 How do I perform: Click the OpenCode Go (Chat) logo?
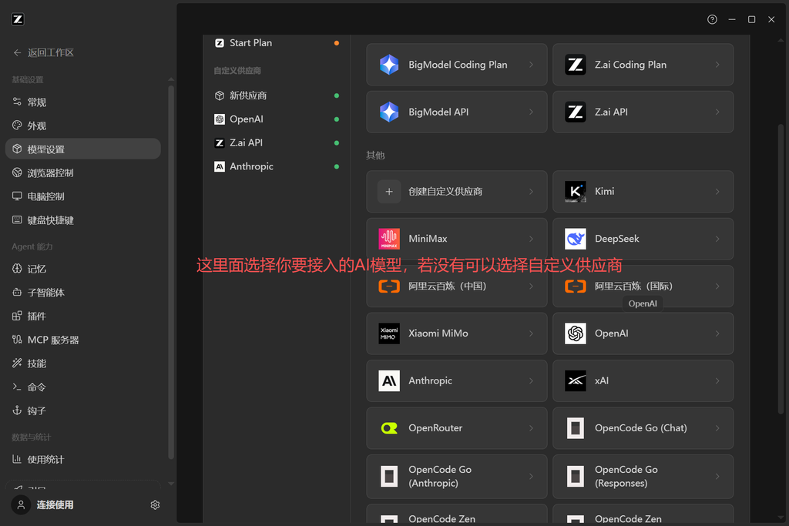(x=575, y=428)
